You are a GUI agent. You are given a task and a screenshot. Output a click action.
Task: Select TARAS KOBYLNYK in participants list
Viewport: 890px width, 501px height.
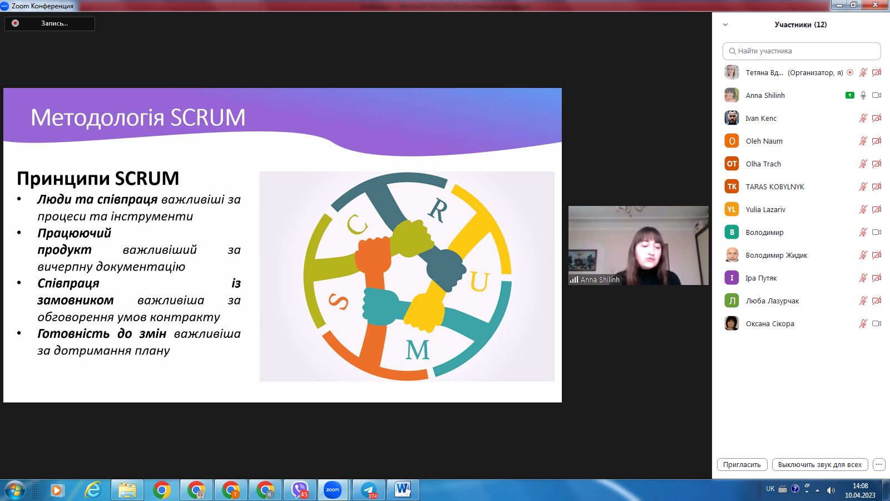pos(774,186)
